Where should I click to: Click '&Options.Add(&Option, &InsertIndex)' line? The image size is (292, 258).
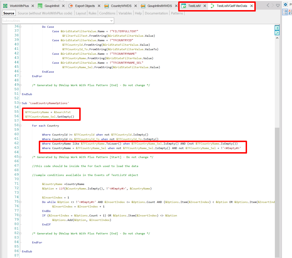click(82, 220)
